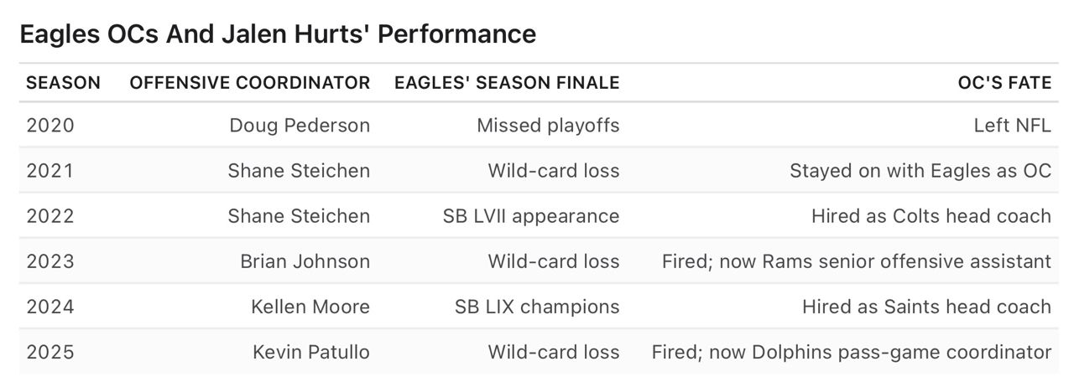1074x382 pixels.
Task: Select Hired as Saints head coach
Action: pyautogui.click(x=926, y=307)
